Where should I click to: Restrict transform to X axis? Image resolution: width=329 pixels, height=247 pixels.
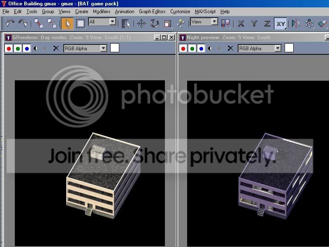241,23
